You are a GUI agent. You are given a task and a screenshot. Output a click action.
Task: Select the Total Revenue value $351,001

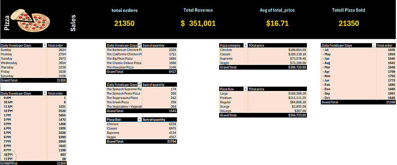[198, 23]
